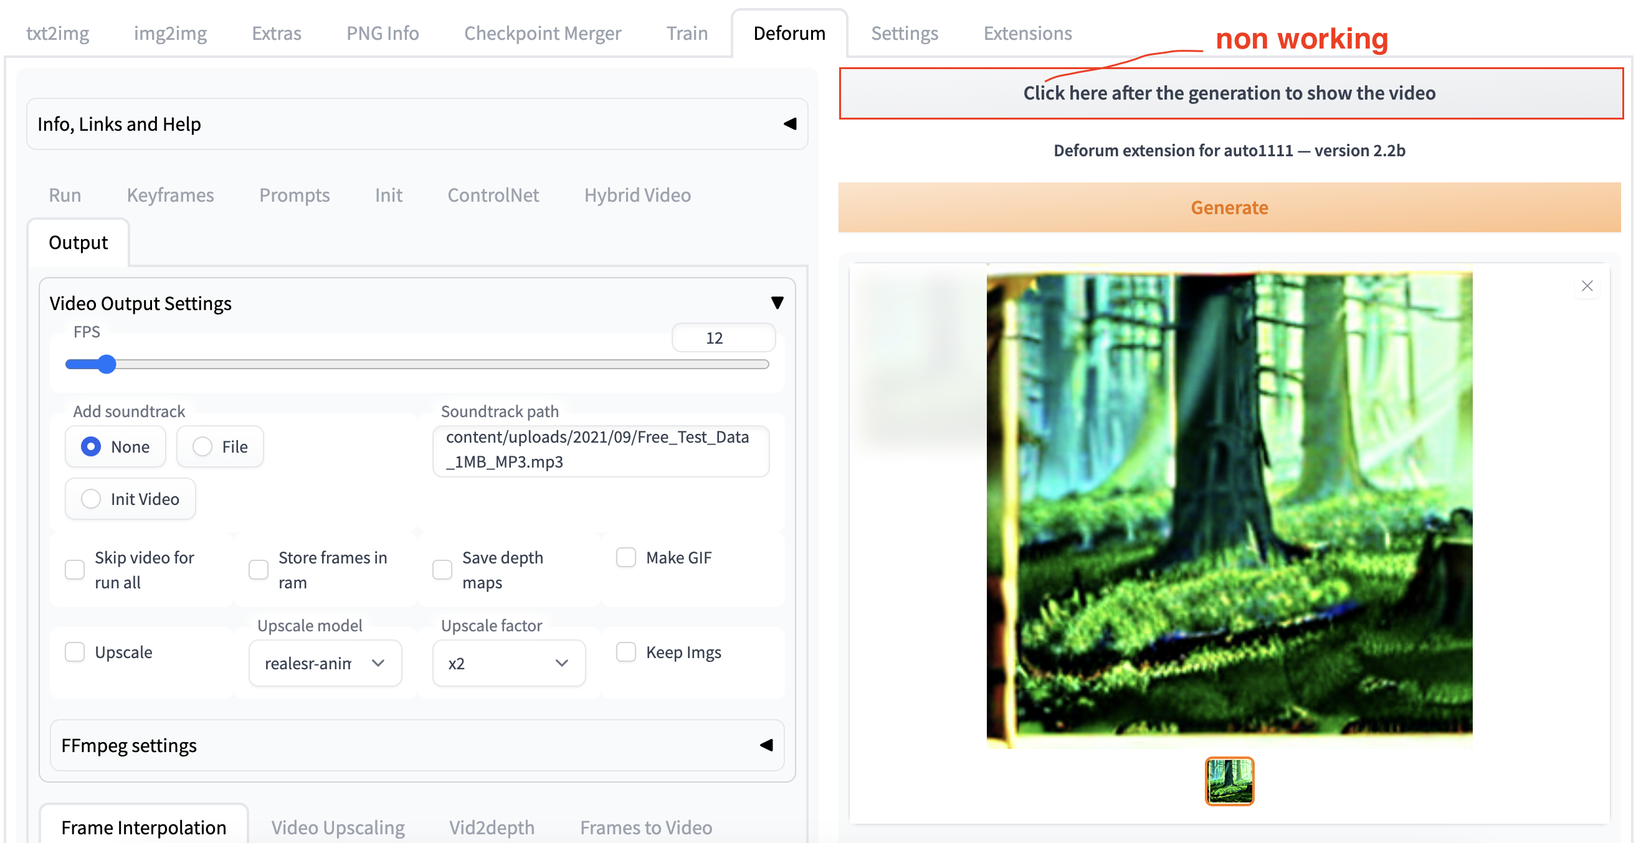Viewport: 1636px width, 843px height.
Task: Select the File soundtrack option
Action: point(221,446)
